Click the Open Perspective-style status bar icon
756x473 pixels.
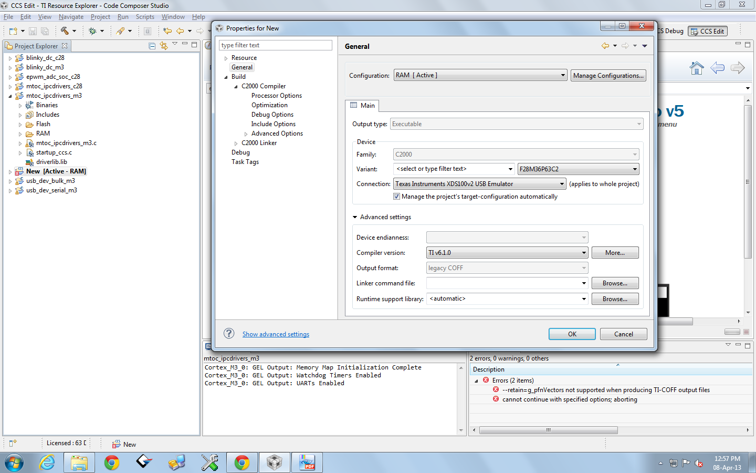pyautogui.click(x=13, y=443)
